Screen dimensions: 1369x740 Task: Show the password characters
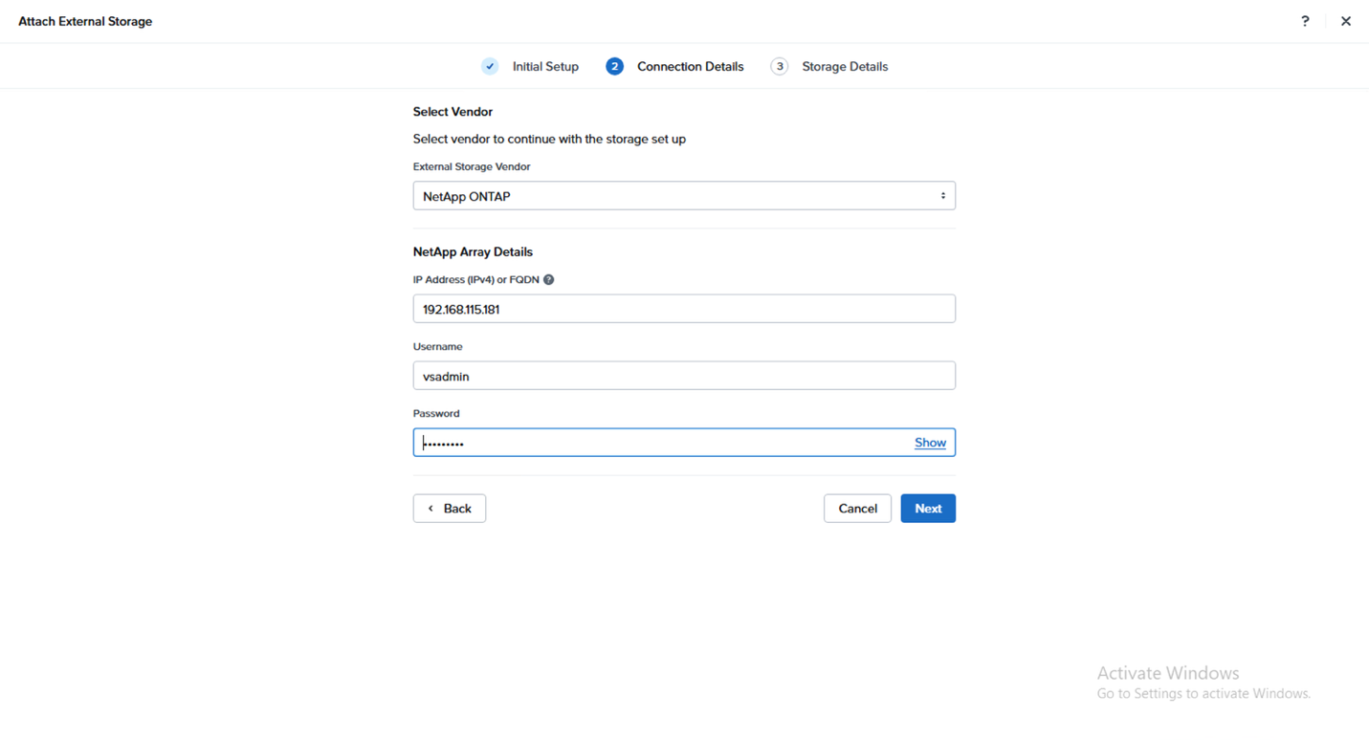click(930, 443)
